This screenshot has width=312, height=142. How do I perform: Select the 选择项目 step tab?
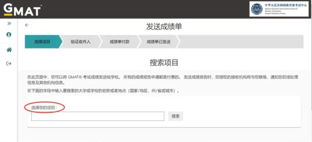tap(42, 42)
